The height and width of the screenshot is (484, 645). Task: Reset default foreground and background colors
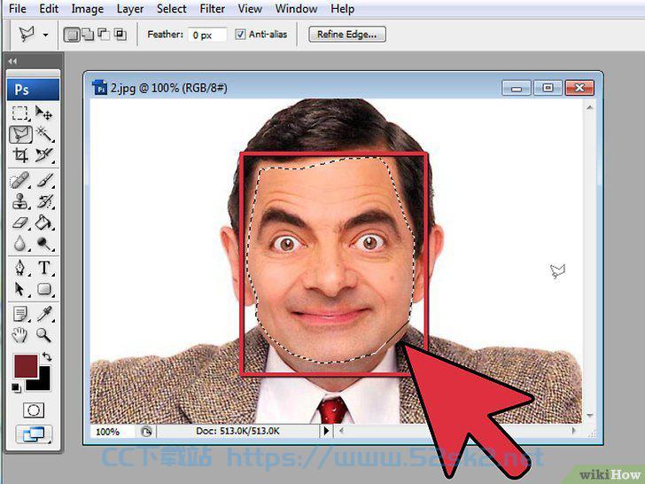(x=16, y=387)
